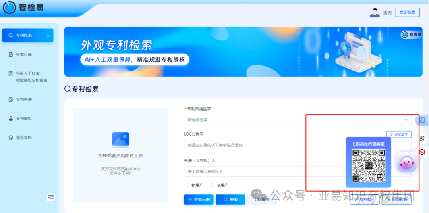Click the 搜索 button

click(x=230, y=200)
